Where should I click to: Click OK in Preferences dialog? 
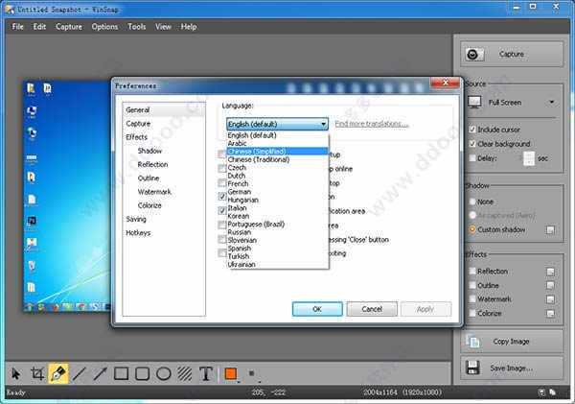tap(317, 309)
